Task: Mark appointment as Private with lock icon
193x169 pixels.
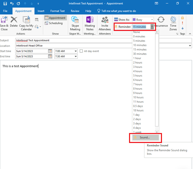Action: click(182, 18)
